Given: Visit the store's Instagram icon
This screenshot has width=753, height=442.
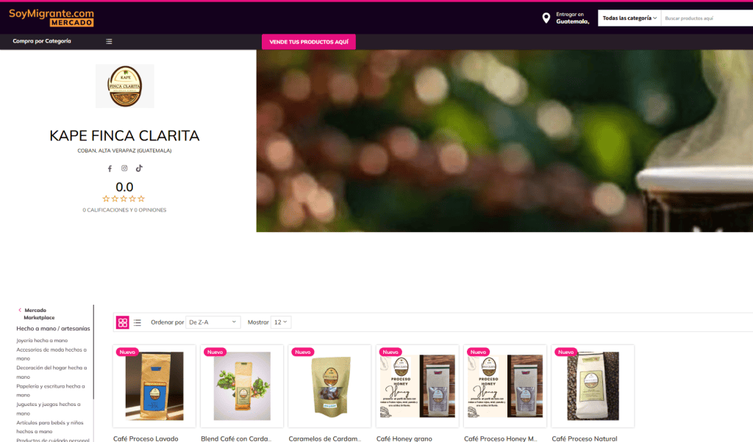Looking at the screenshot, I should 124,168.
